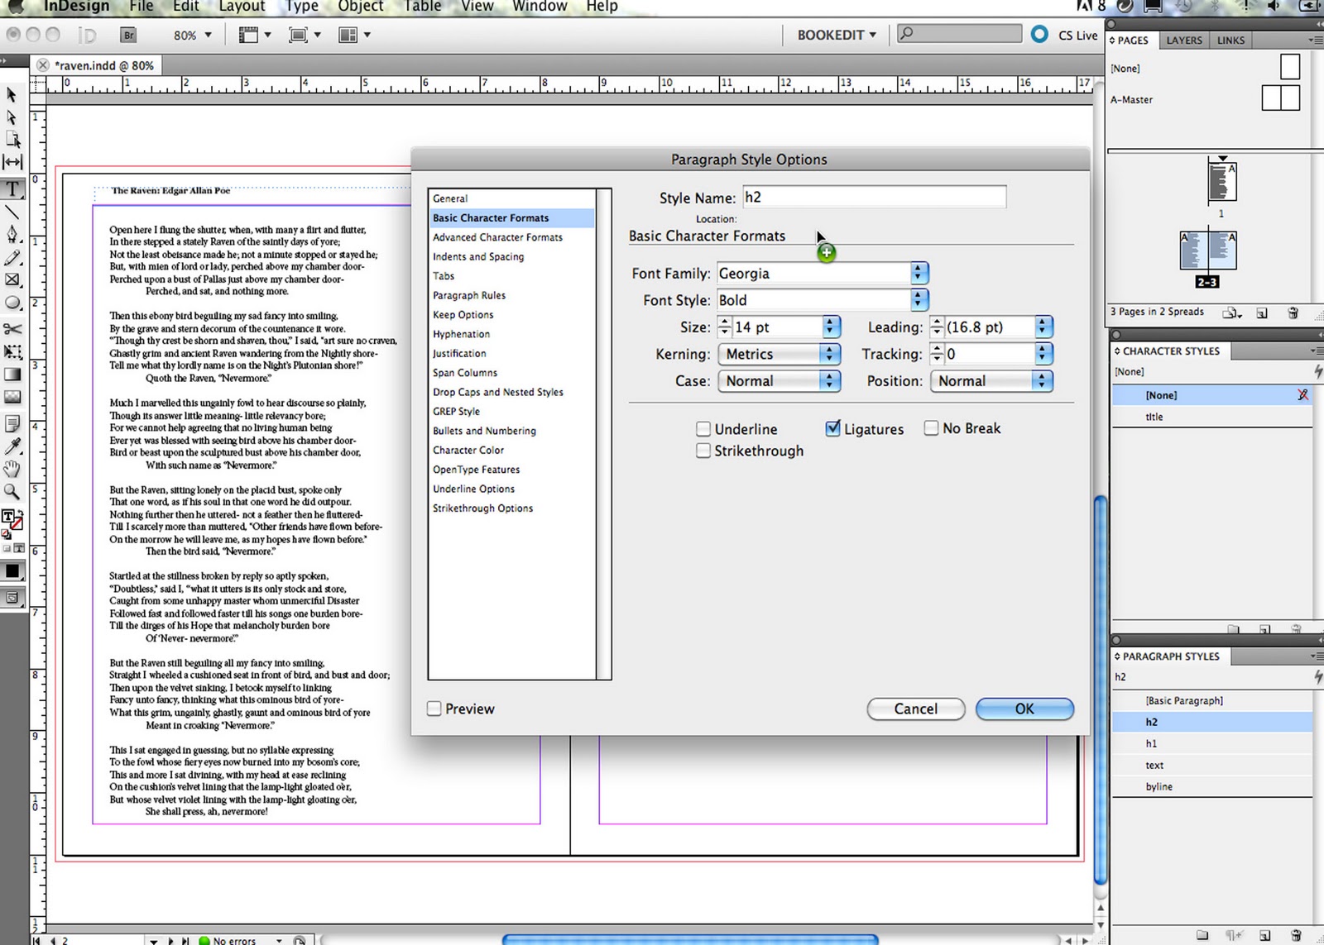Enable the Strikethrough checkbox
Viewport: 1324px width, 945px height.
click(703, 451)
